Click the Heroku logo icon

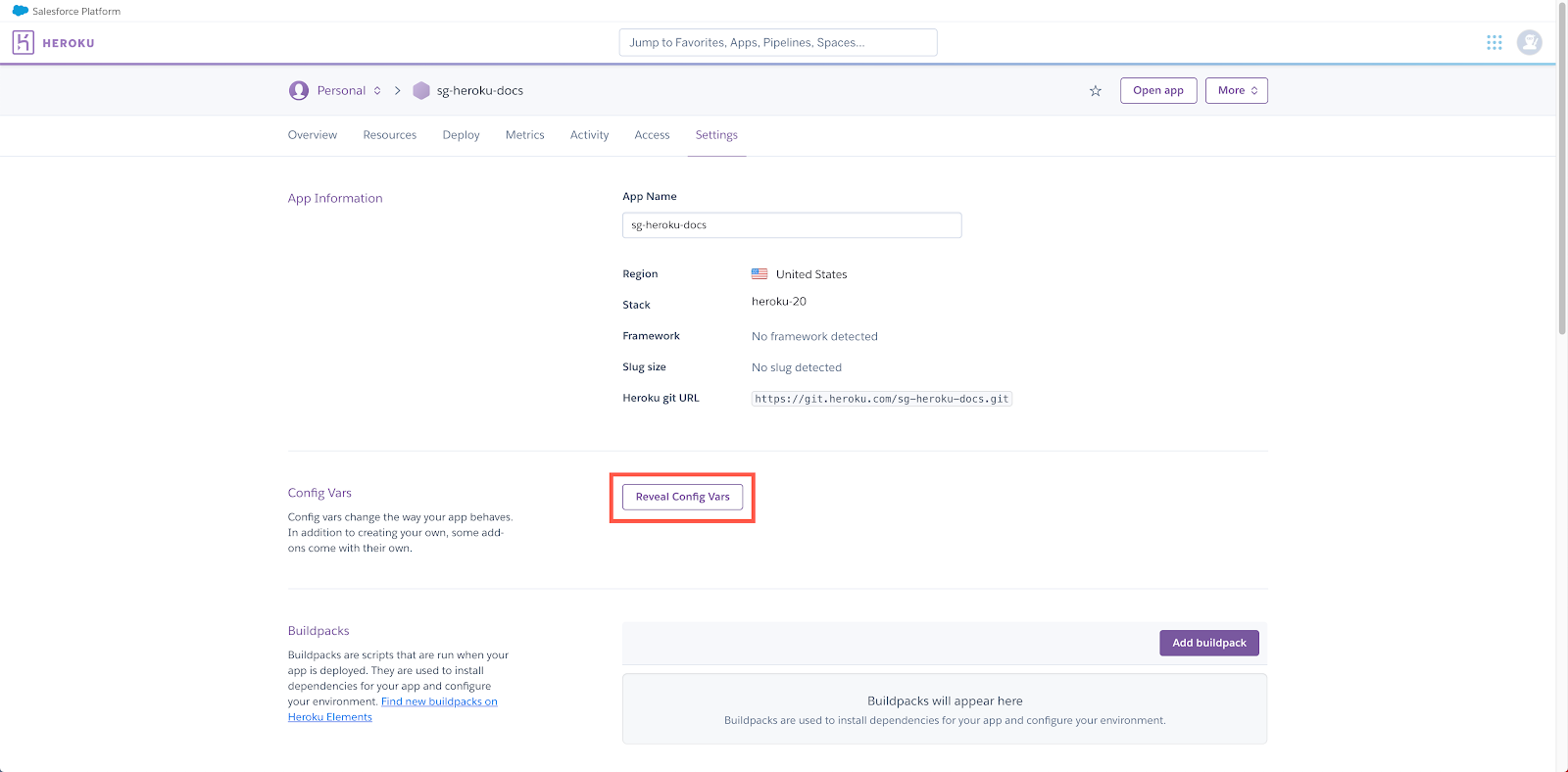(x=24, y=42)
